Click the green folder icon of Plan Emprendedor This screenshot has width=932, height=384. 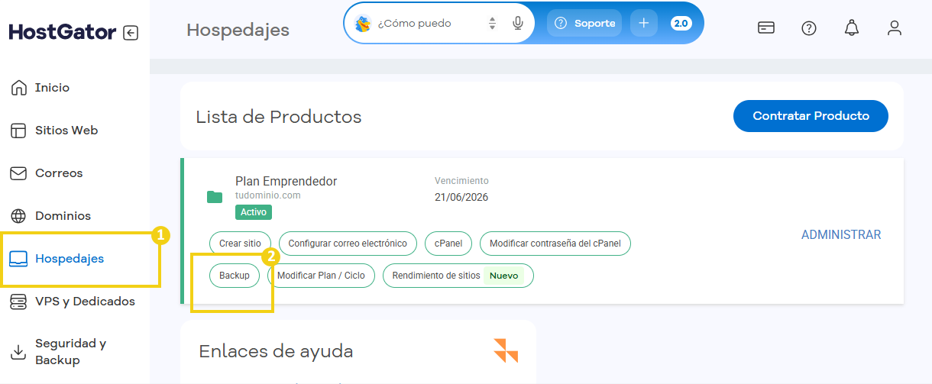[x=215, y=197]
